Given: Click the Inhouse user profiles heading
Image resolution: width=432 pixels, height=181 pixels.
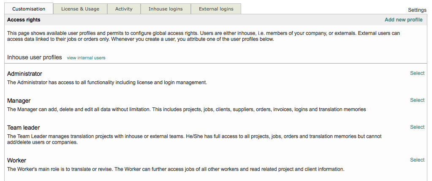Looking at the screenshot, I should 35,57.
